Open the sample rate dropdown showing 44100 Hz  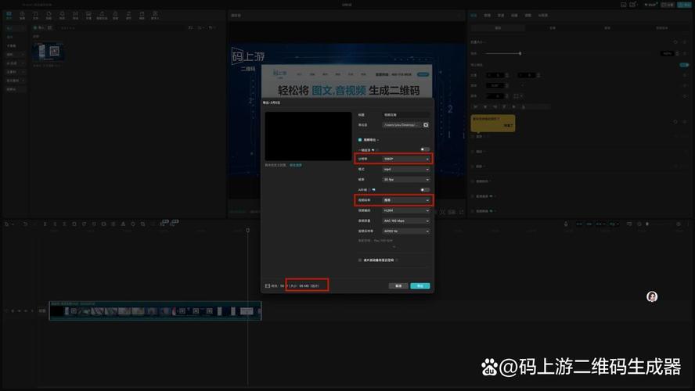[x=406, y=231]
